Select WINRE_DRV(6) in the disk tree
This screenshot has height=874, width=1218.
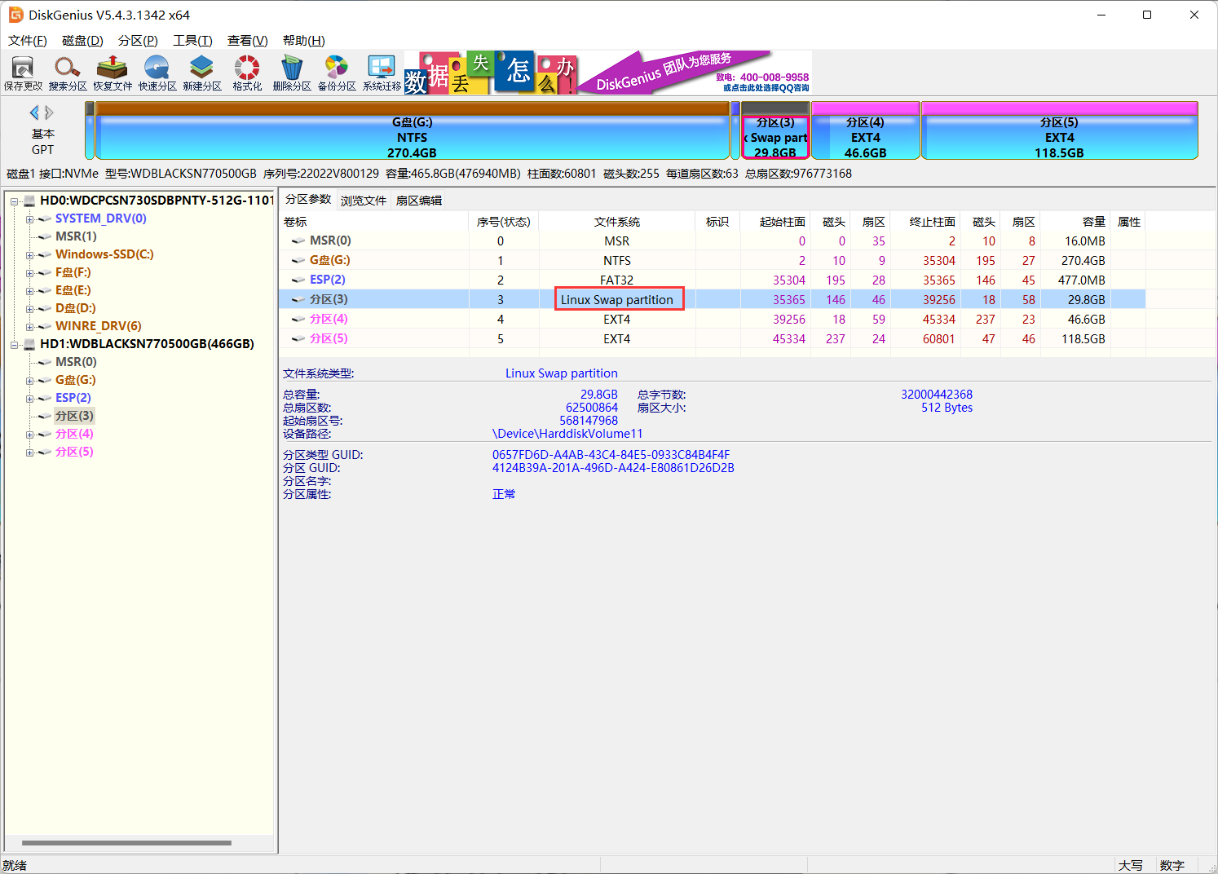click(98, 326)
